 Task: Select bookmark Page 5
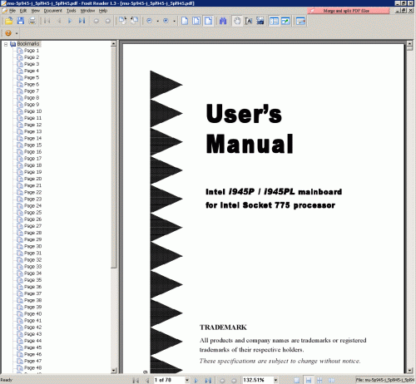pos(32,77)
